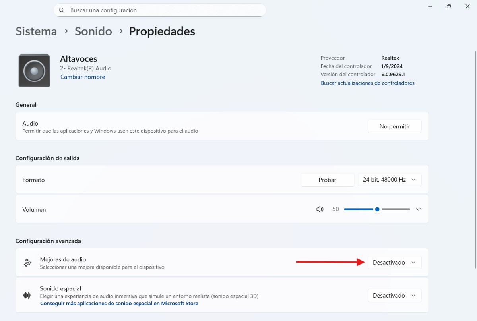
Task: Click the search magnifier icon
Action: (62, 10)
